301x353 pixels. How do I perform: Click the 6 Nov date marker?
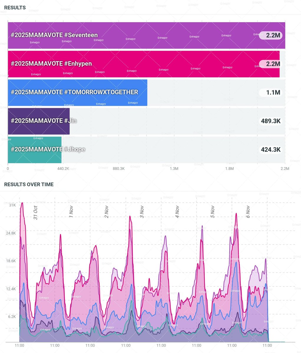tap(248, 212)
